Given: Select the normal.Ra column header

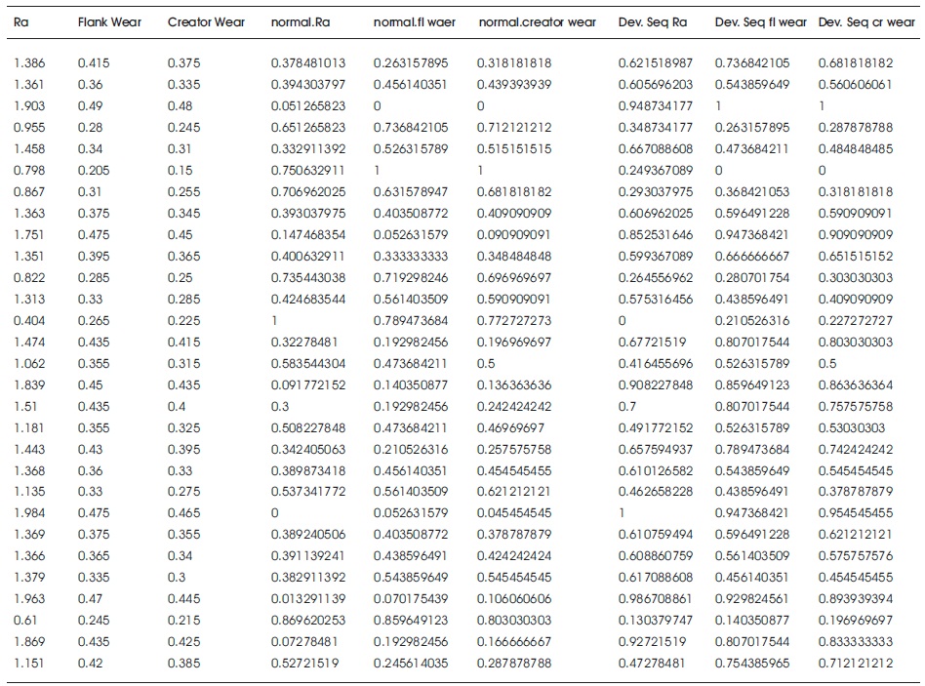Looking at the screenshot, I should [301, 22].
